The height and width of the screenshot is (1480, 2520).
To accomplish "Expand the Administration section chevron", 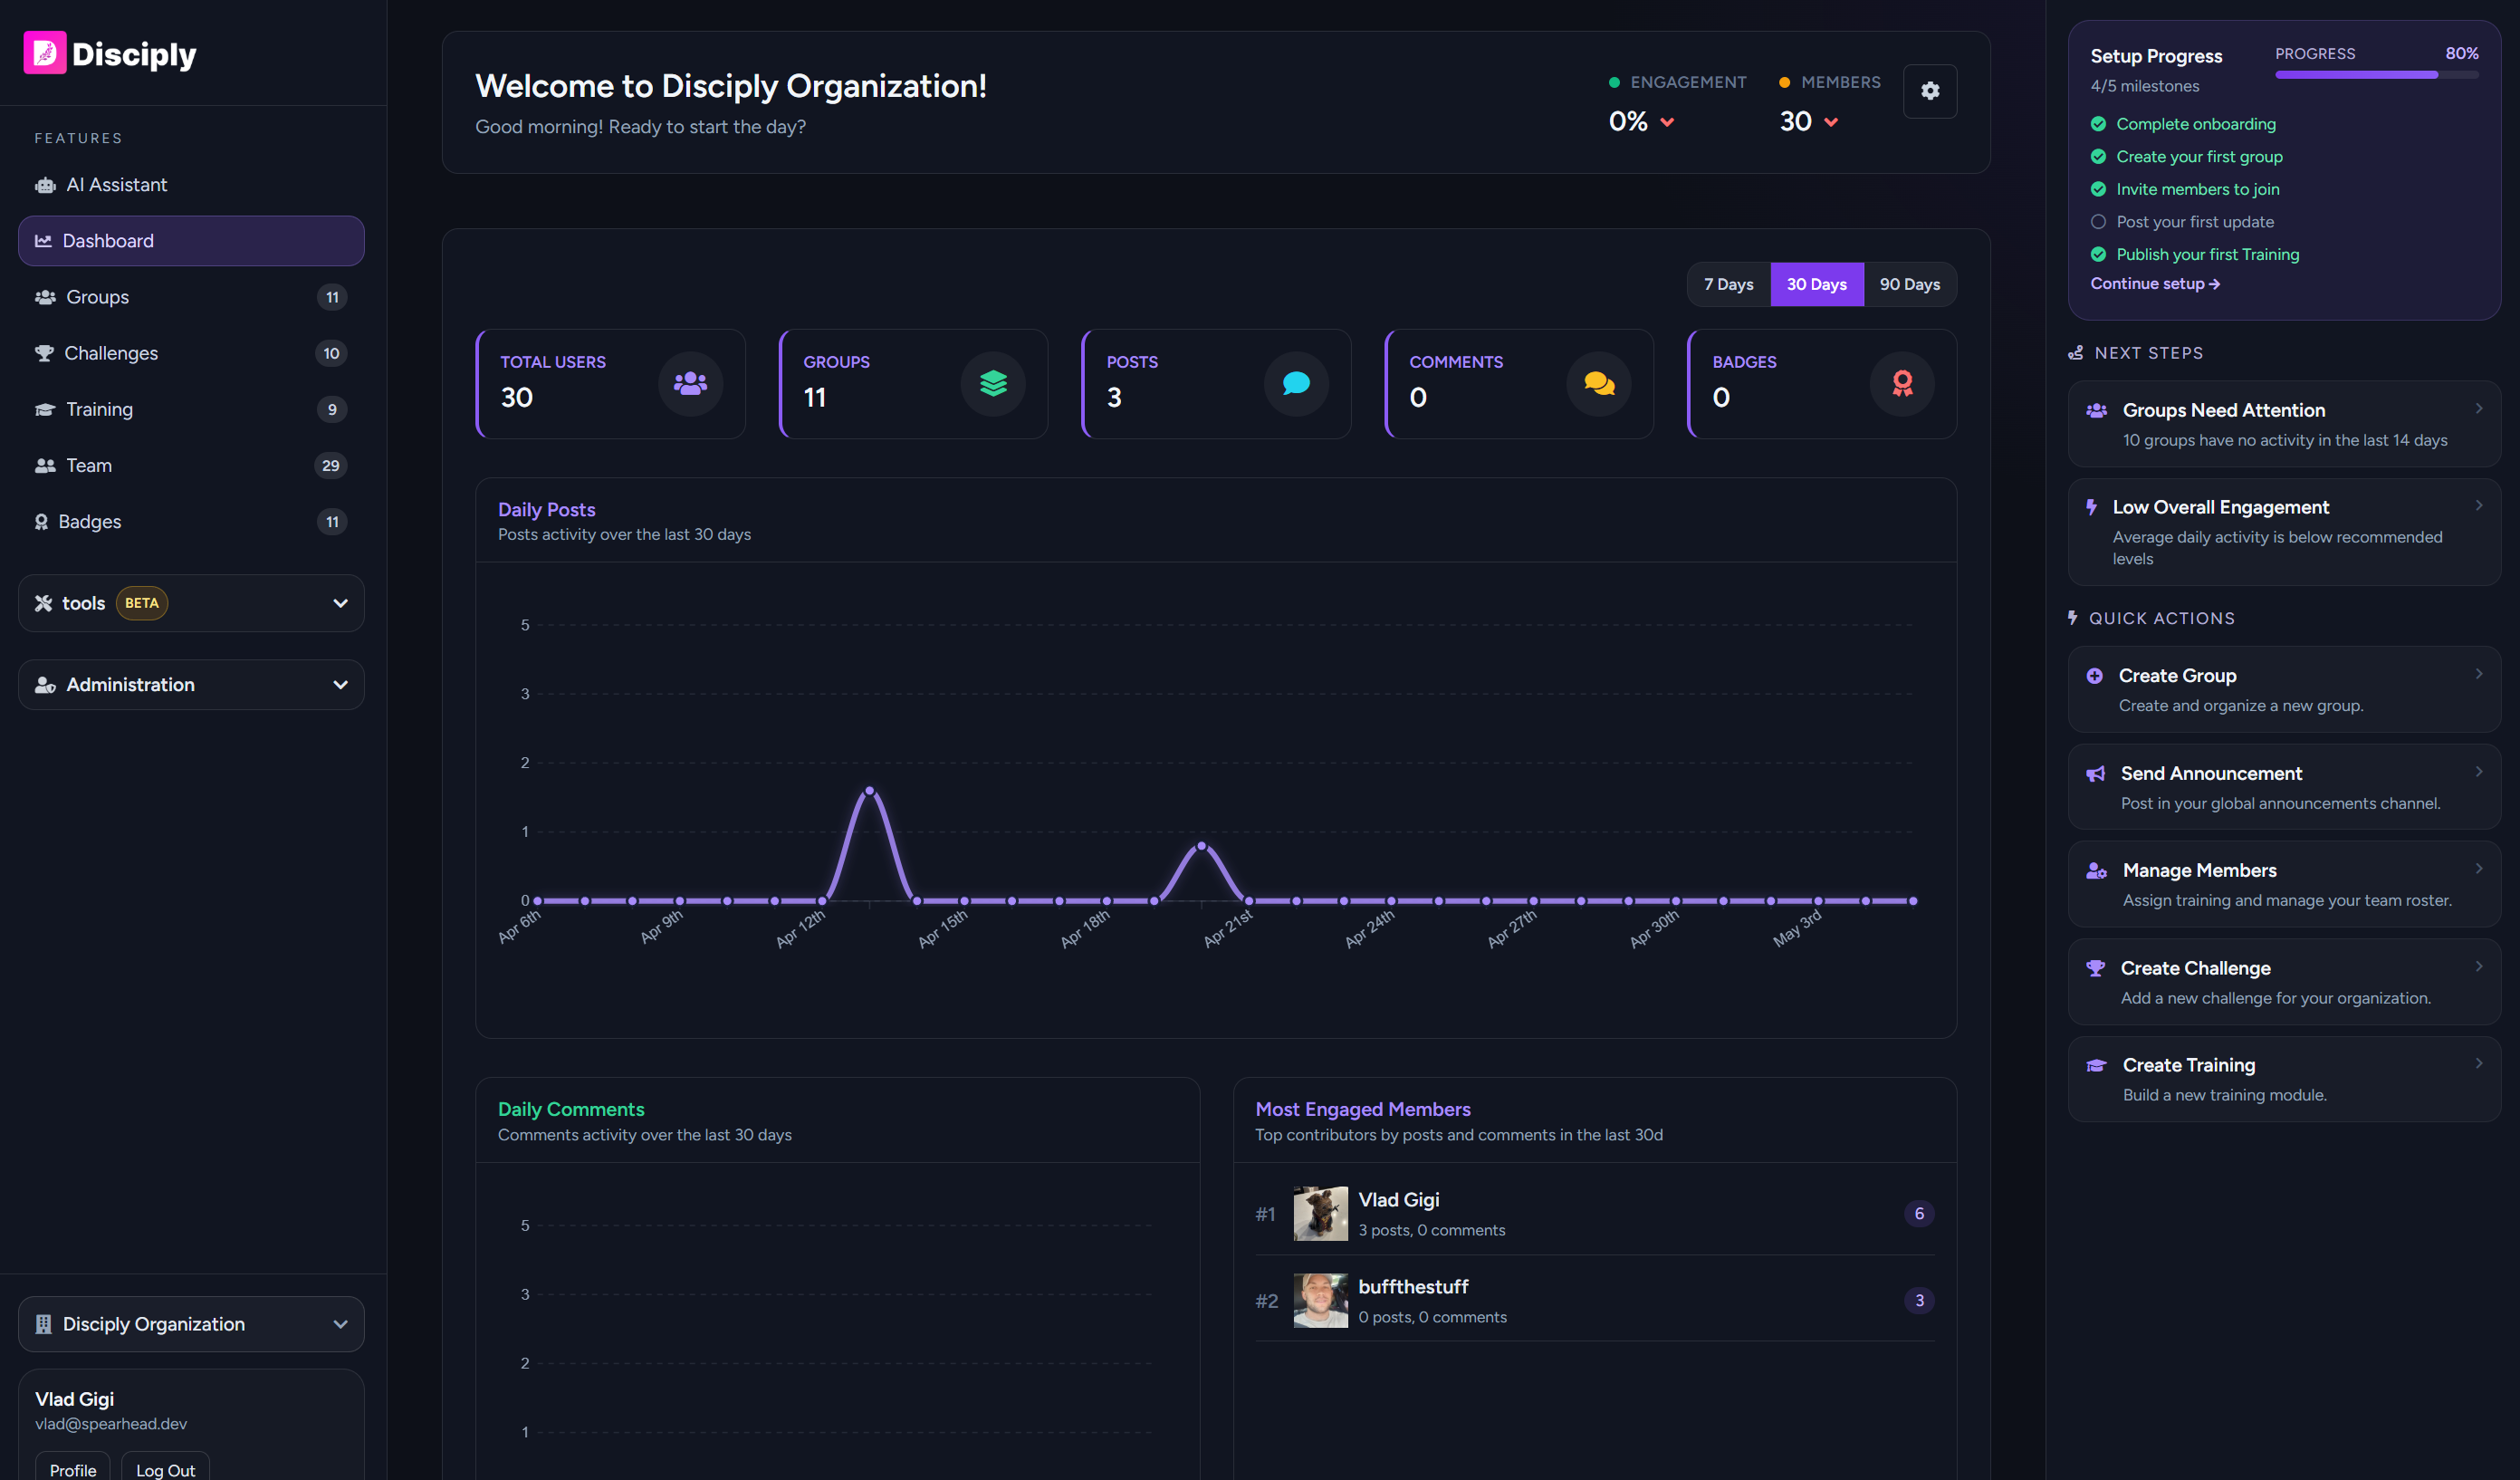I will click(340, 685).
